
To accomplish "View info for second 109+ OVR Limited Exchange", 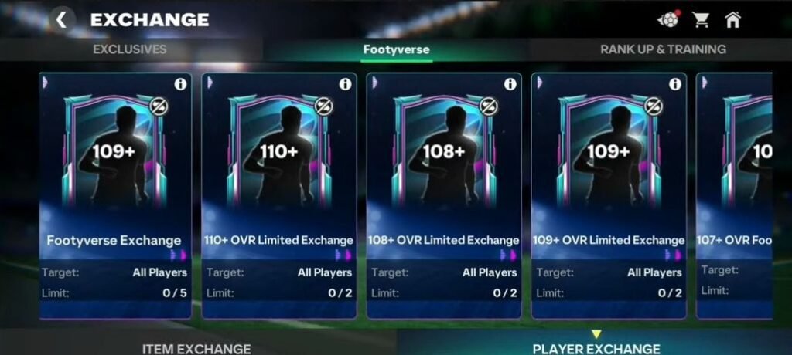I will pyautogui.click(x=674, y=84).
